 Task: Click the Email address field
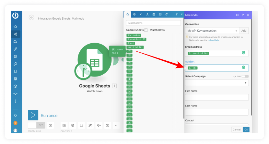point(217,53)
